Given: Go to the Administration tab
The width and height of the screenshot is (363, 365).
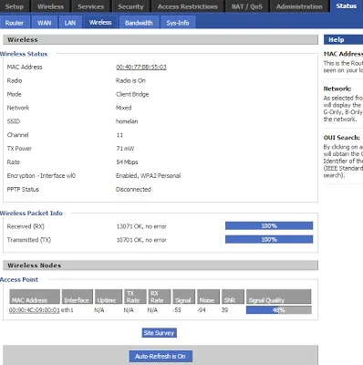Looking at the screenshot, I should pyautogui.click(x=299, y=6).
